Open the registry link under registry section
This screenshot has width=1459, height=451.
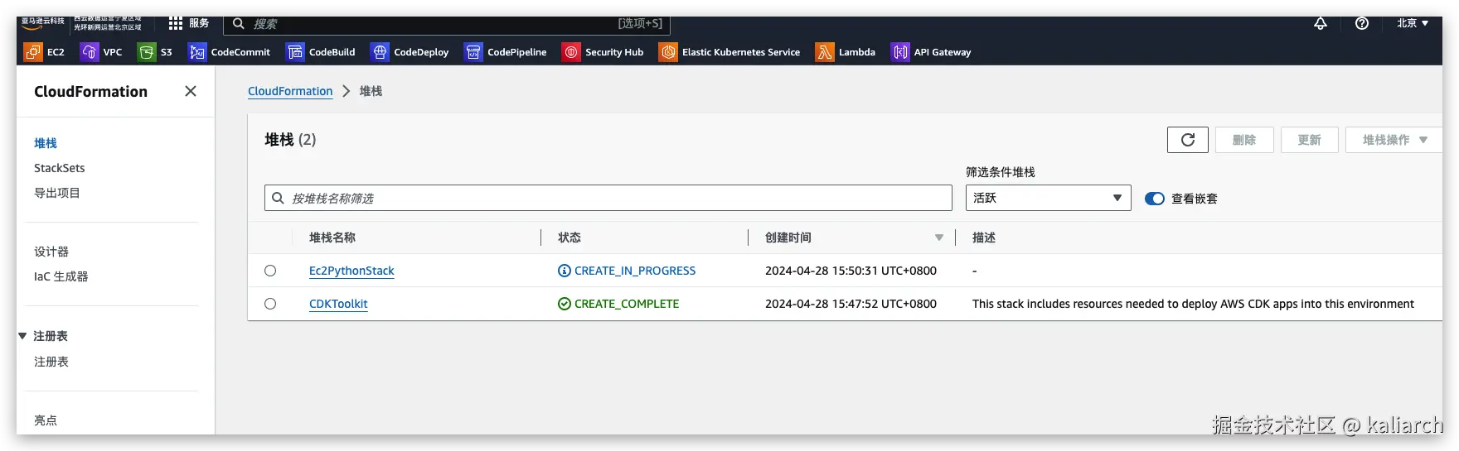point(51,362)
